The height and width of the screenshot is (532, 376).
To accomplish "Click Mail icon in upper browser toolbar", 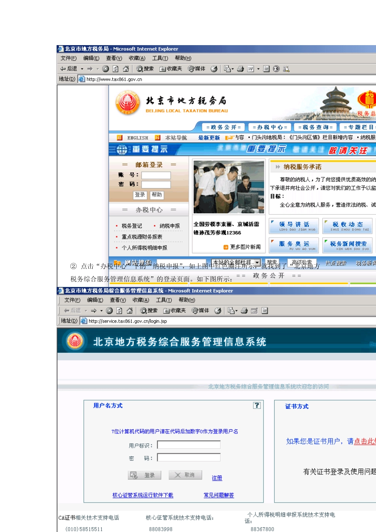I will 228,69.
